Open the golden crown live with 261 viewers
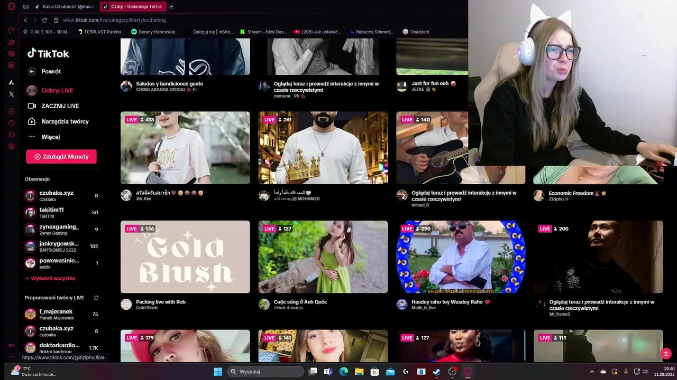The width and height of the screenshot is (677, 380). tap(323, 148)
